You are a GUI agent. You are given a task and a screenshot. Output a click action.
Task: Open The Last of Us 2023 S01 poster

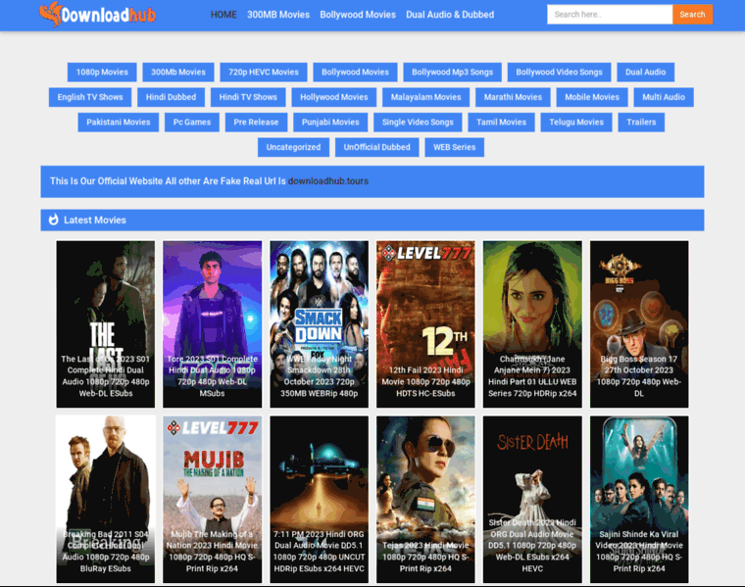coord(106,324)
